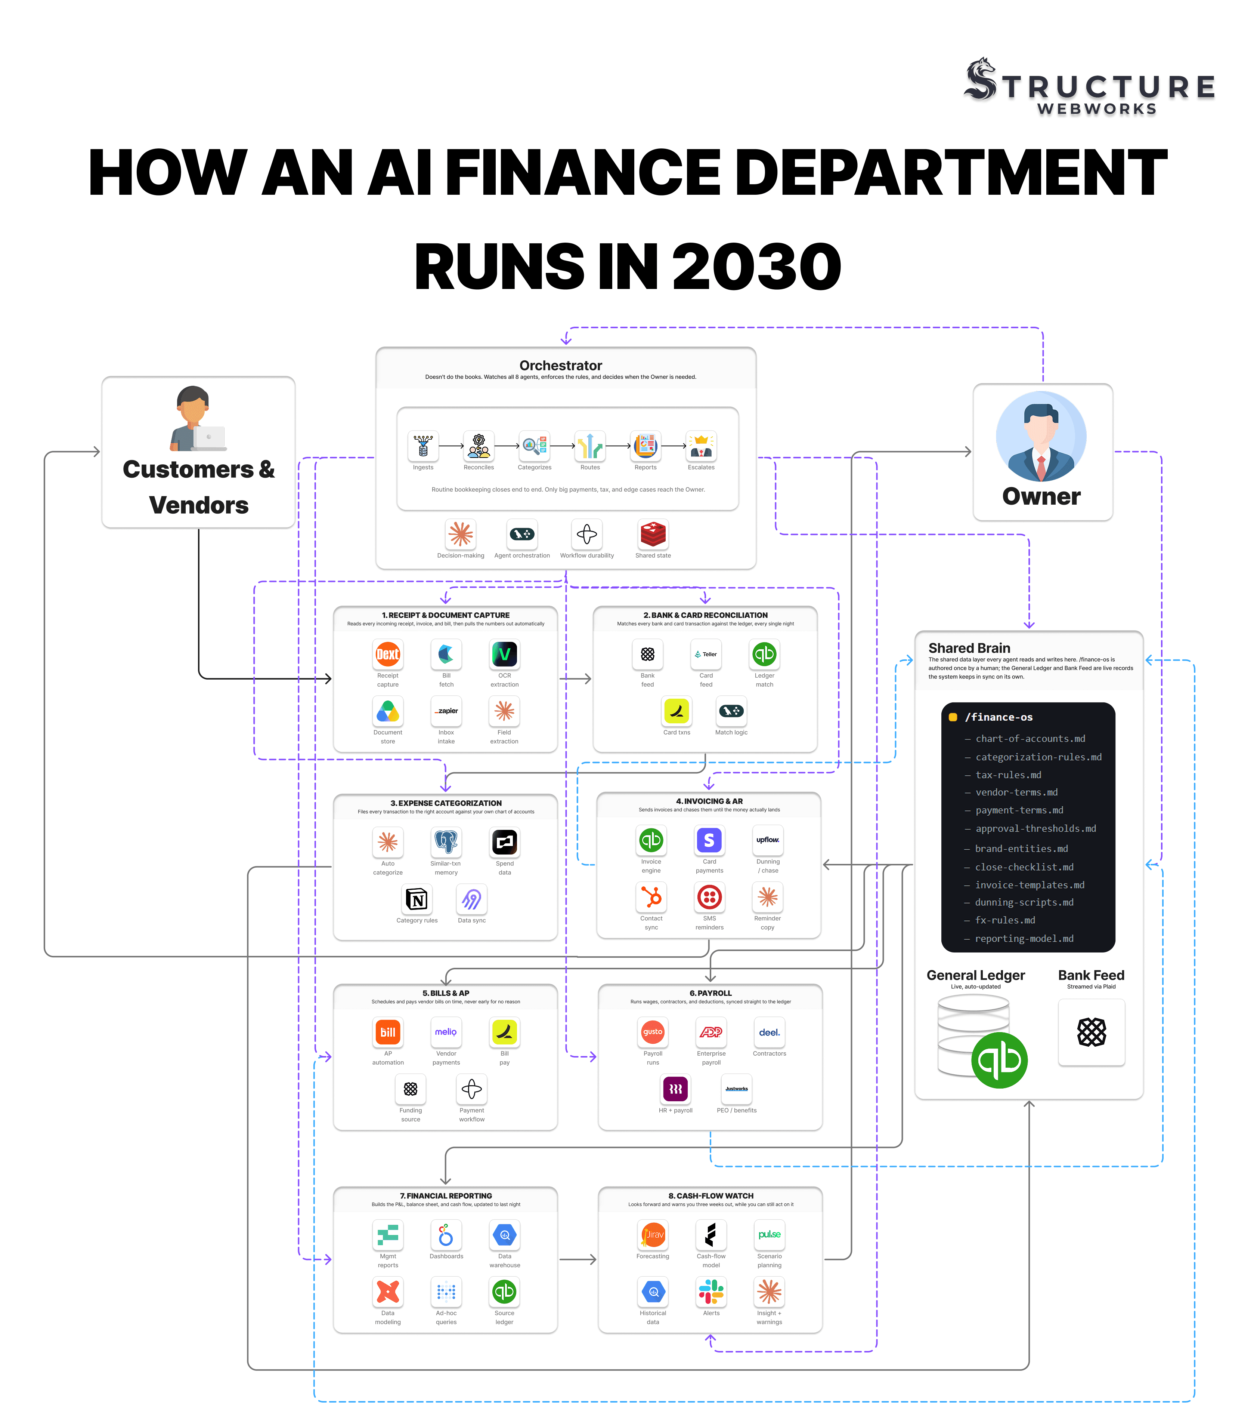
Task: Click the Workflow durability icon
Action: [587, 534]
